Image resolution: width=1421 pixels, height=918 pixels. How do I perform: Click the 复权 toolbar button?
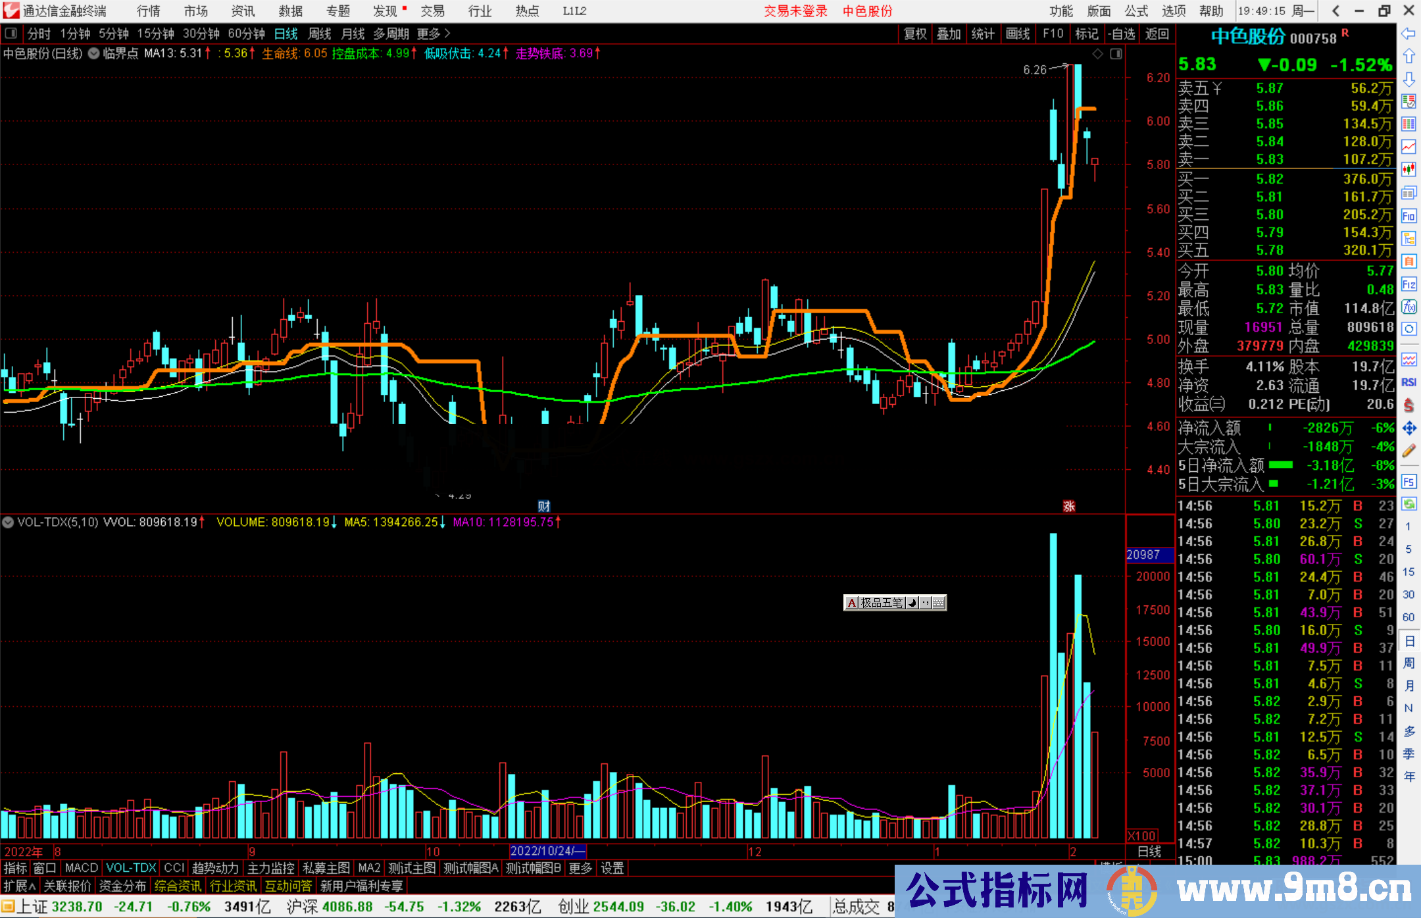(914, 34)
